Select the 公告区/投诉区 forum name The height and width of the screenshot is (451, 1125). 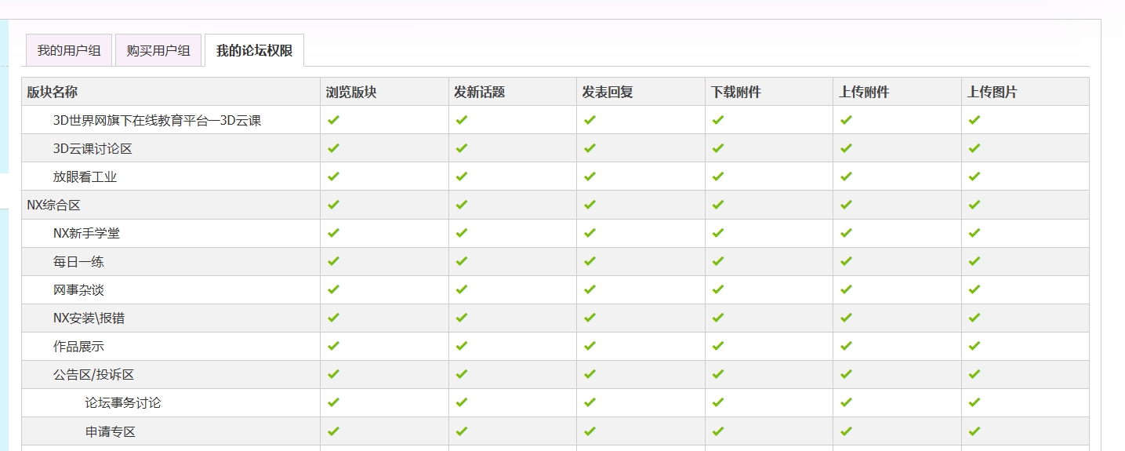coord(93,374)
